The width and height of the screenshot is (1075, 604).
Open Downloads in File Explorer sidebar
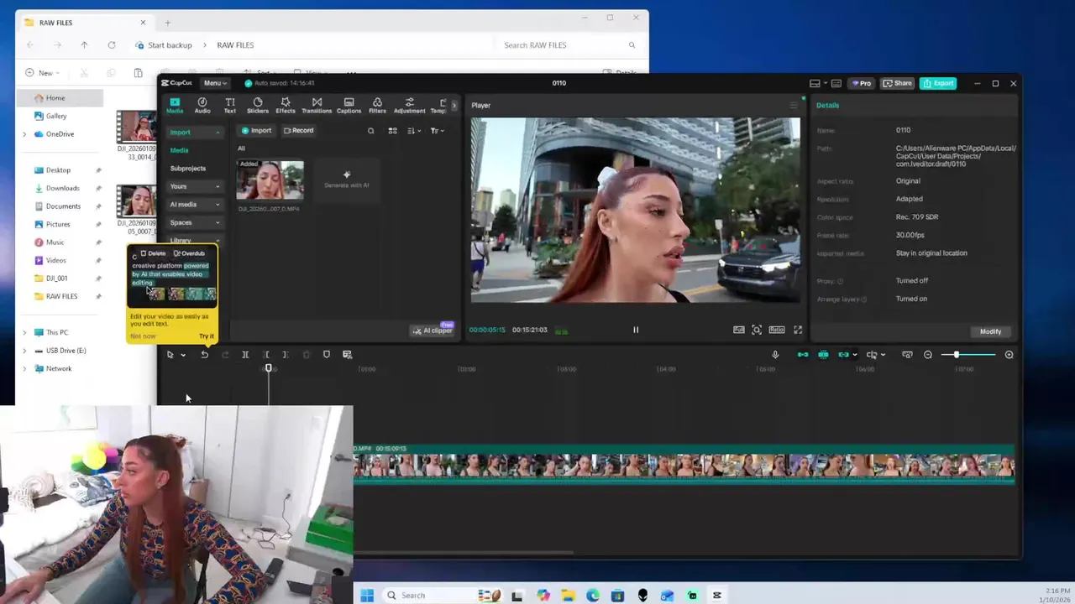pos(63,188)
